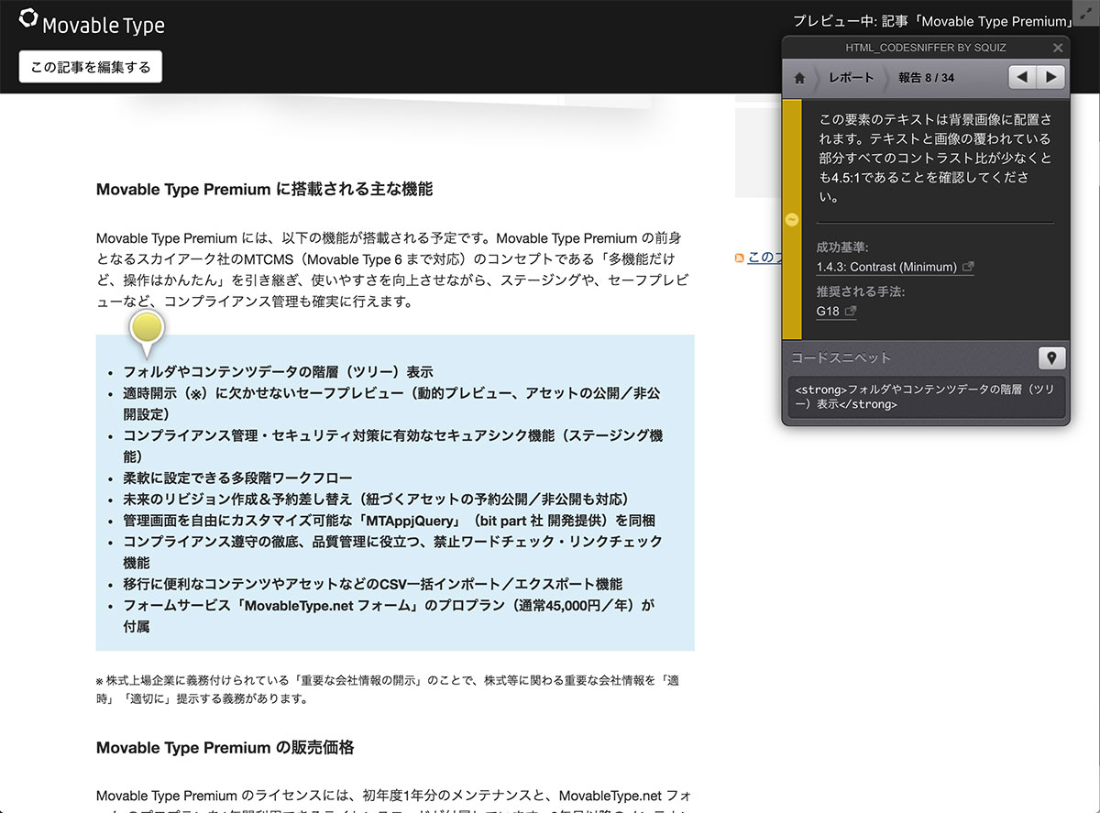Click the Movable Type logo
Image resolution: width=1100 pixels, height=813 pixels.
(92, 22)
